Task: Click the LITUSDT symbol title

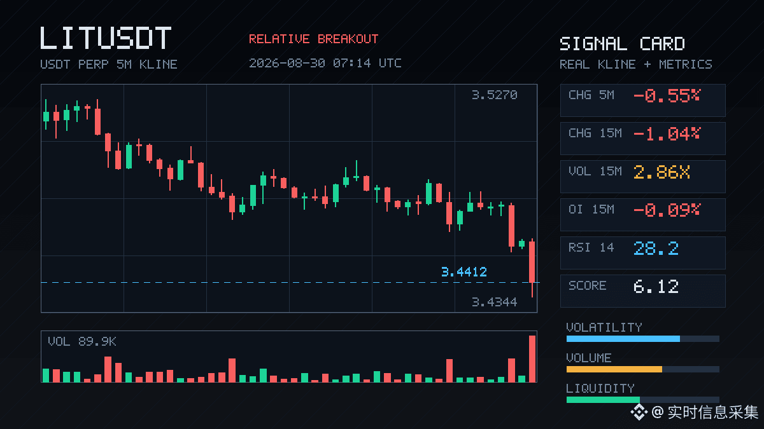Action: (x=106, y=38)
